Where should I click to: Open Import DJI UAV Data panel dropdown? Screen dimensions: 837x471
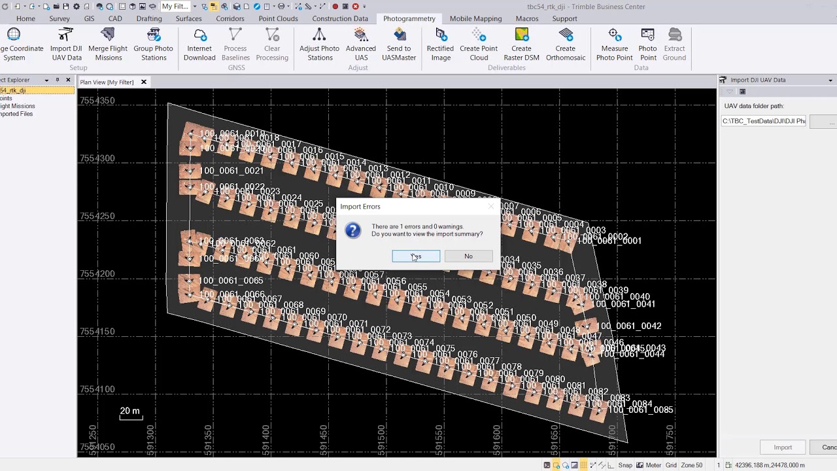point(830,80)
